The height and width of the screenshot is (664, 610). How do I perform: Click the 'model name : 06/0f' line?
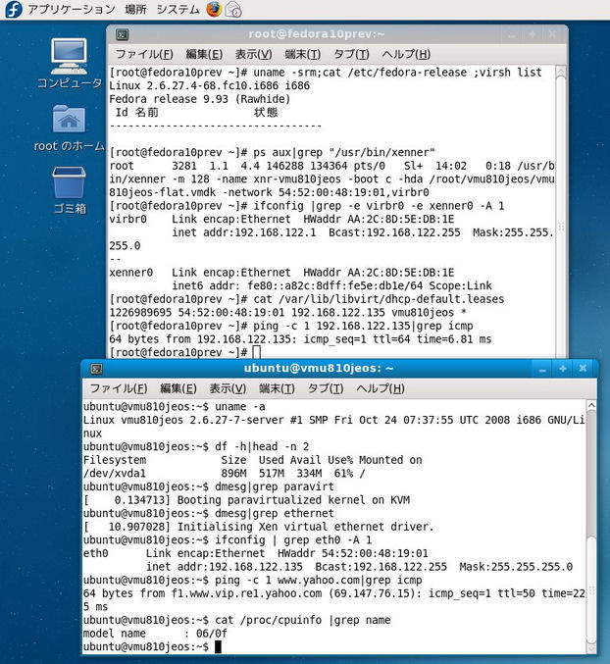(155, 634)
